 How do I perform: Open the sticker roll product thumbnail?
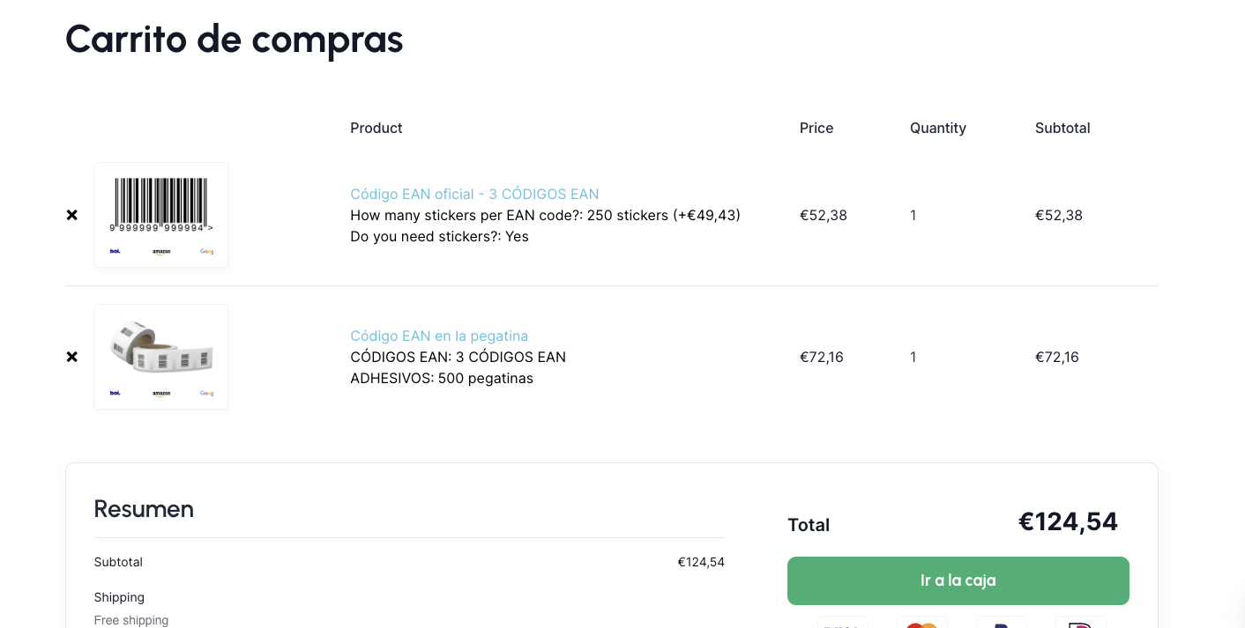(161, 357)
